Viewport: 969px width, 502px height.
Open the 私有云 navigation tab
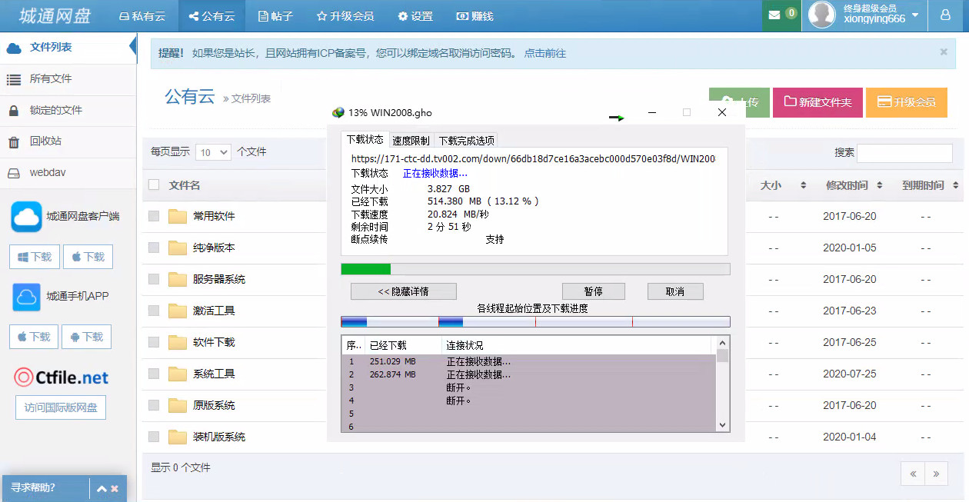142,15
